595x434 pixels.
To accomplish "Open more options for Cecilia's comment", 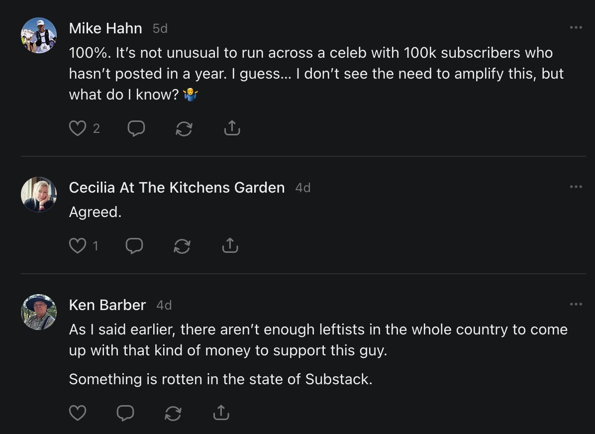I will click(576, 187).
